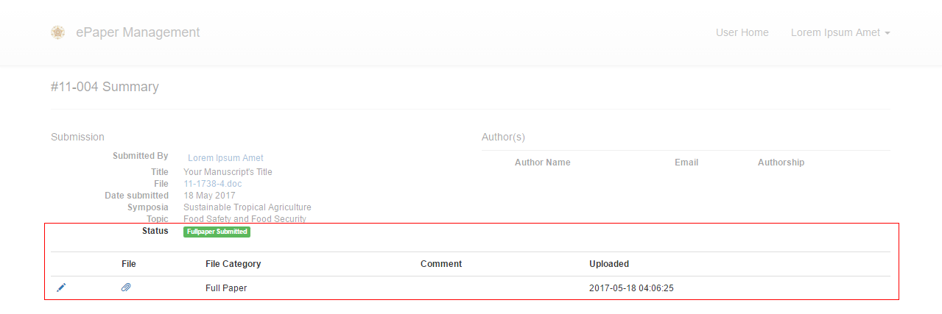This screenshot has height=314, width=942.
Task: Click the Authorship column header
Action: (x=781, y=163)
